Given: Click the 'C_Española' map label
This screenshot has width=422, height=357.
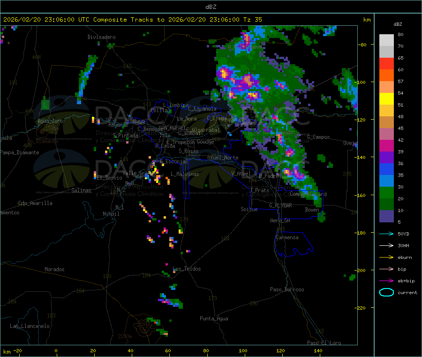Looking at the screenshot, I should [202, 109].
